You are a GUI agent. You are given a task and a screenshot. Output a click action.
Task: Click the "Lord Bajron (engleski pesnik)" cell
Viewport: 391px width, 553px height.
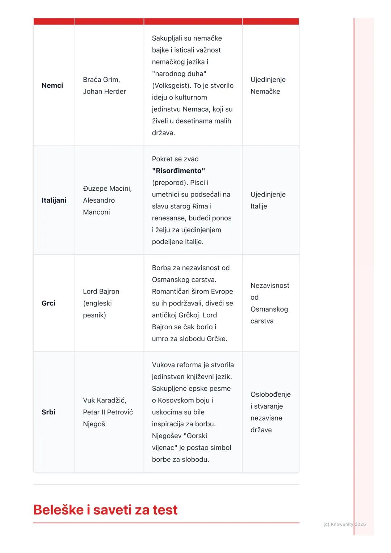point(101,303)
